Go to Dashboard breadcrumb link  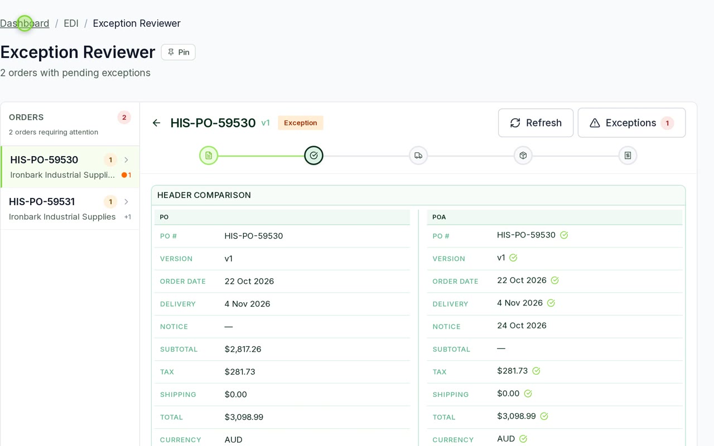[x=25, y=23]
